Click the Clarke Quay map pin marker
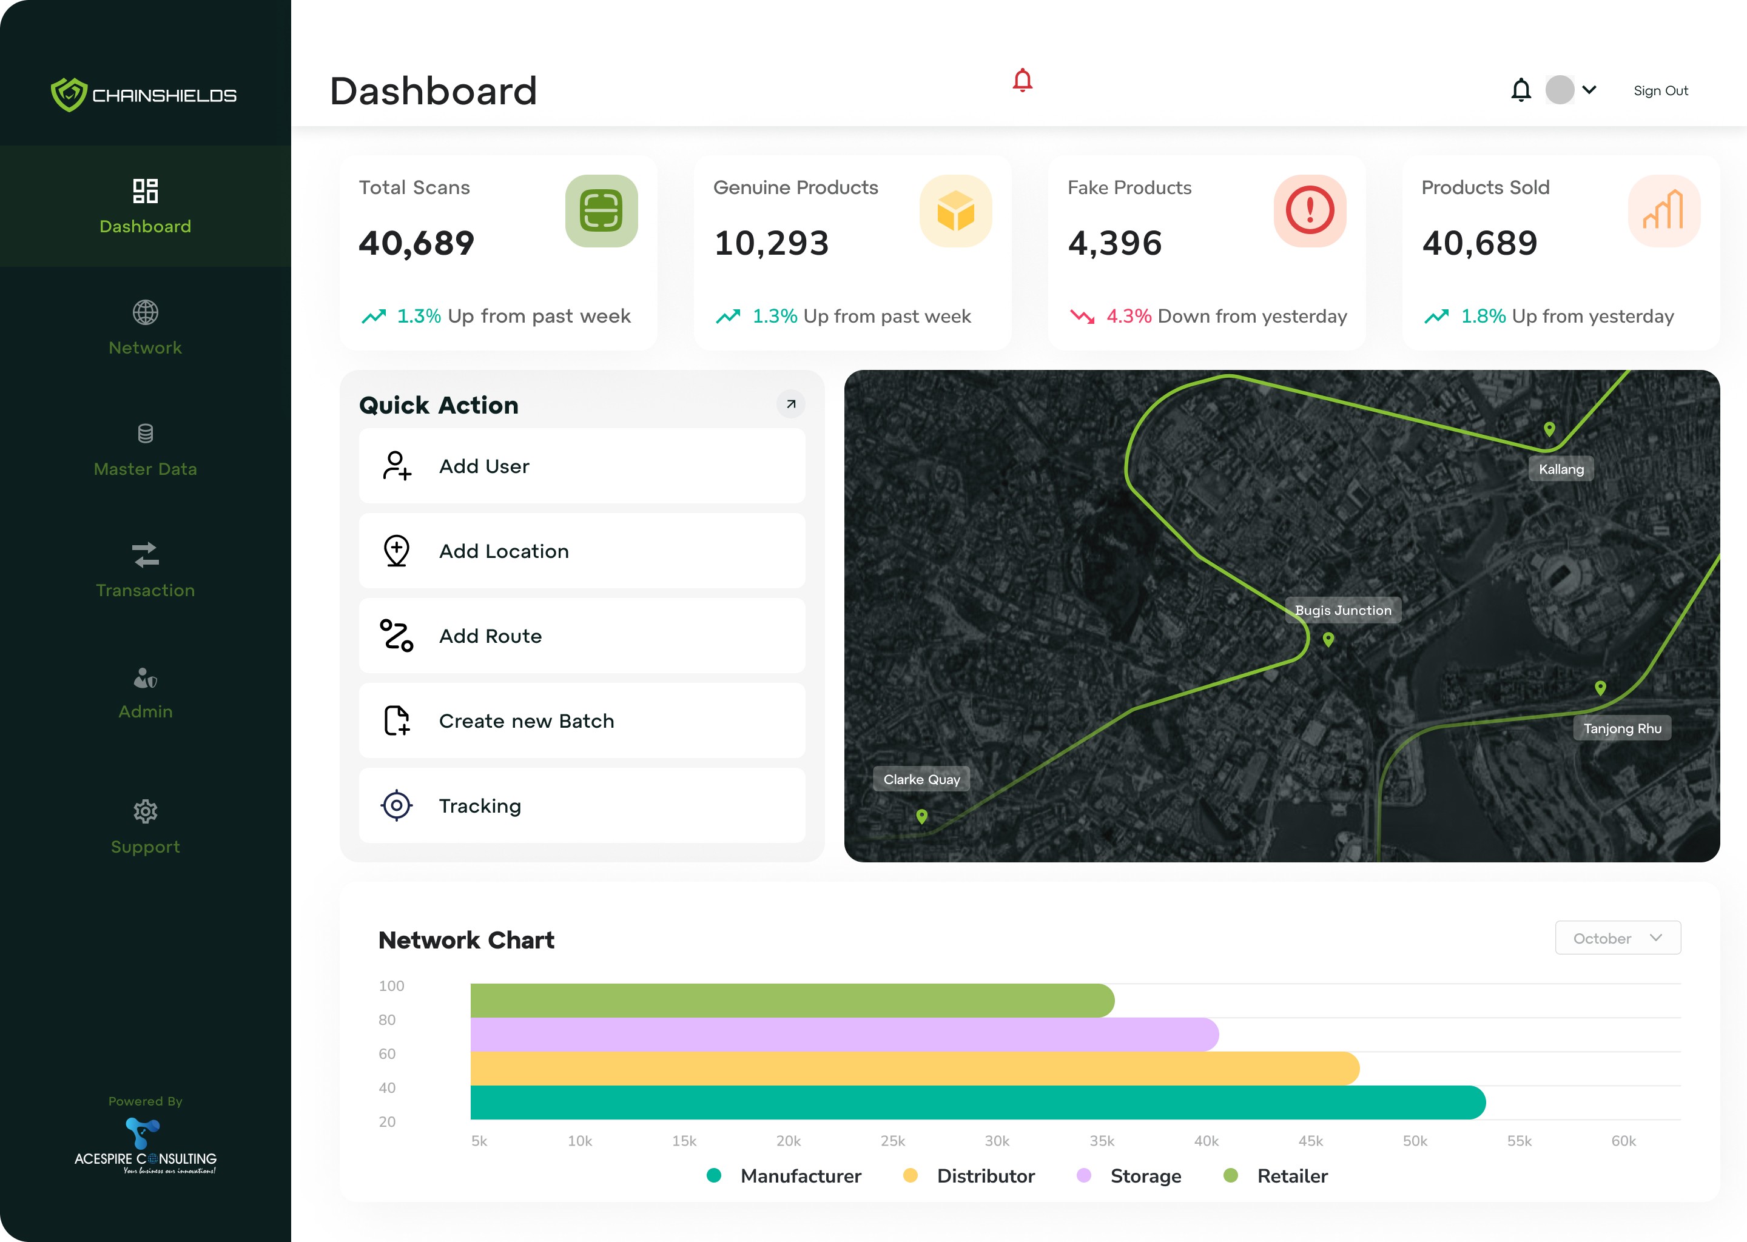This screenshot has width=1747, height=1242. click(x=921, y=816)
